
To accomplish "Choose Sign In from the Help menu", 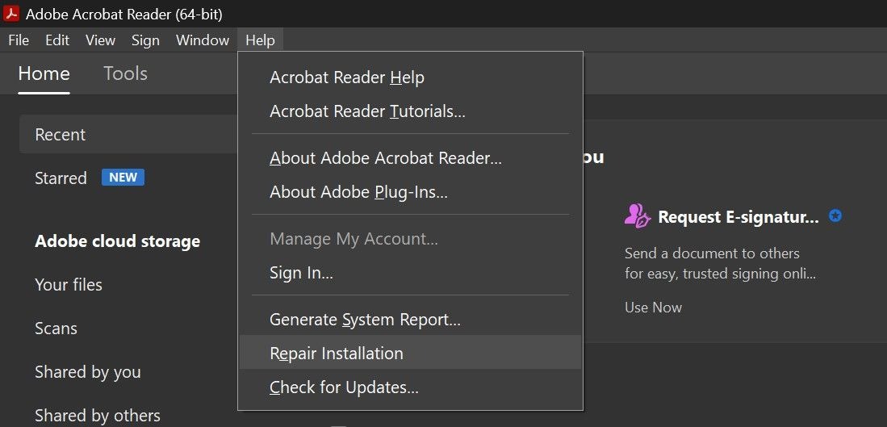I will point(301,273).
